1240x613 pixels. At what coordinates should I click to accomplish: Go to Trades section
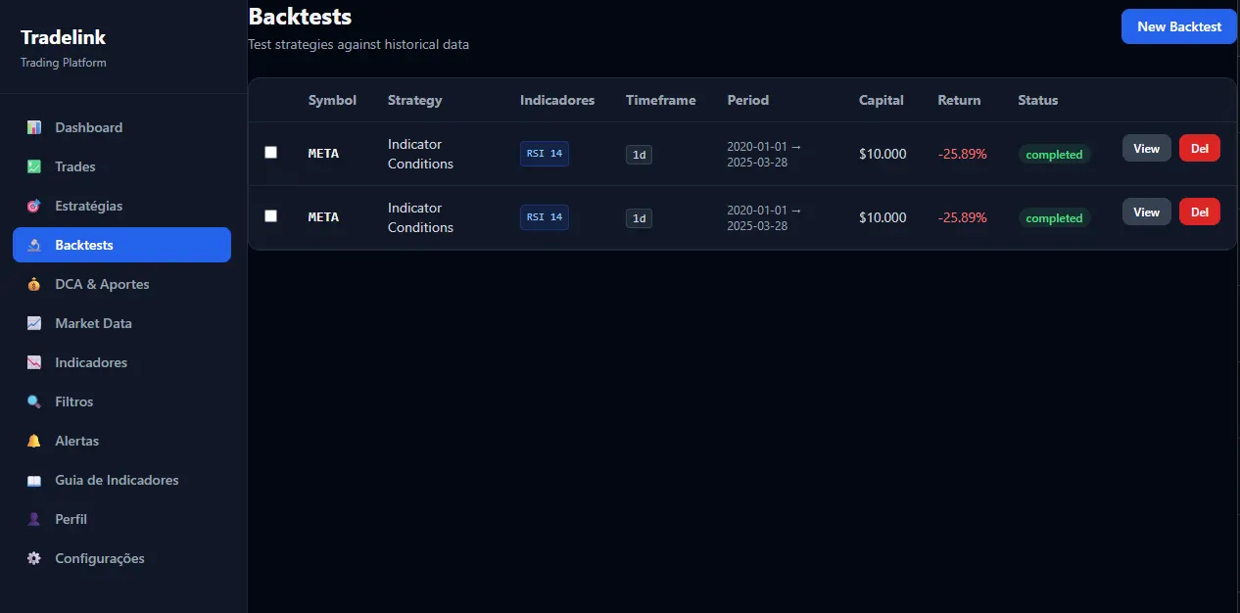(121, 166)
